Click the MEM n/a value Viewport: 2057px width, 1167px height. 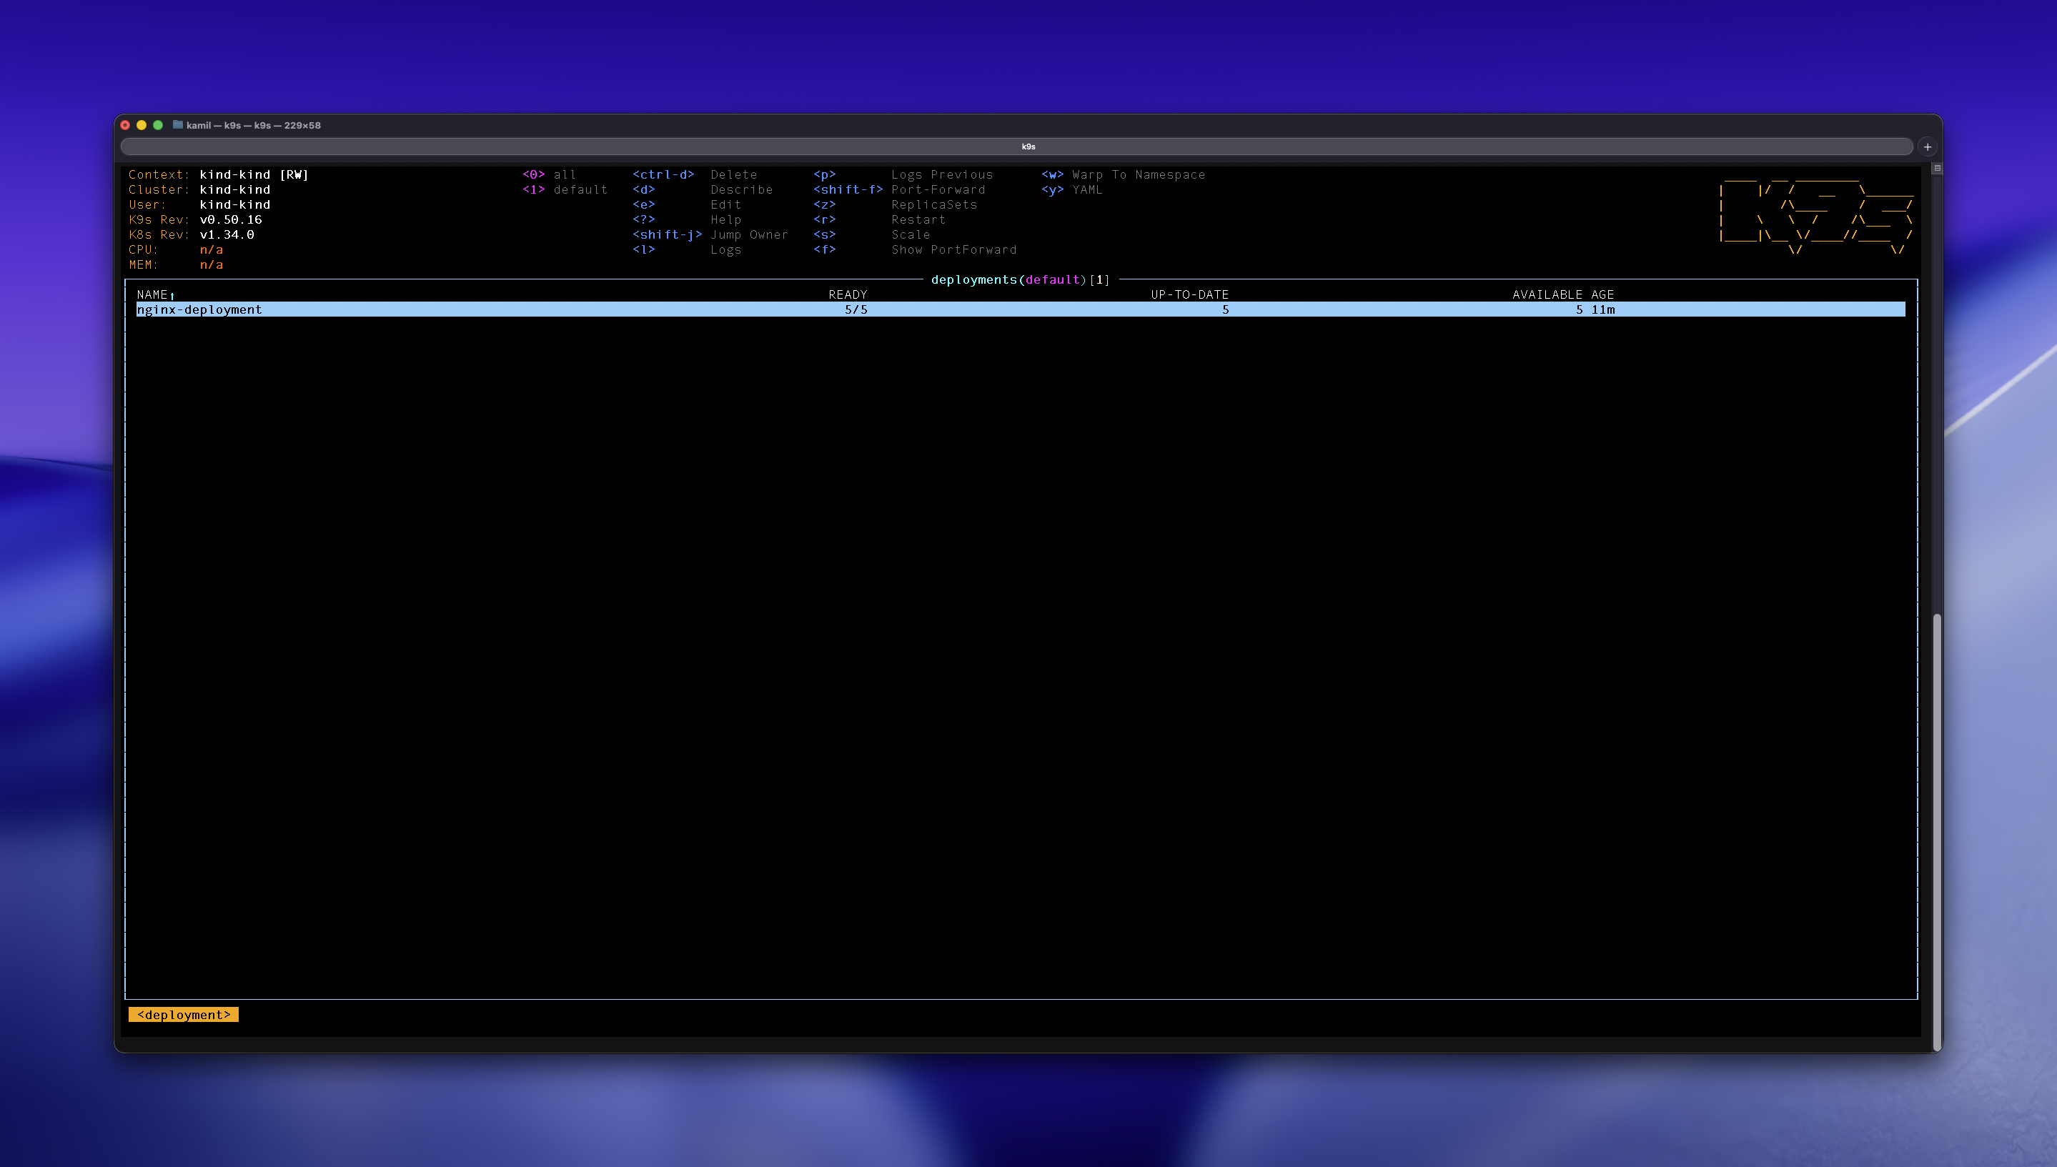pyautogui.click(x=211, y=265)
